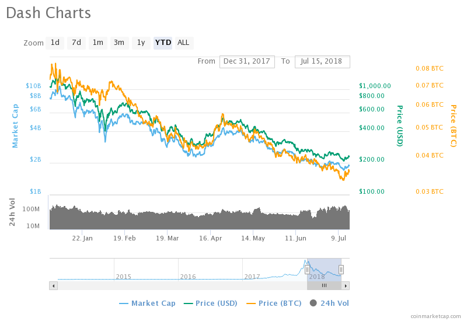The width and height of the screenshot is (467, 321).
Task: Click the 14. May axis label
Action: [253, 239]
